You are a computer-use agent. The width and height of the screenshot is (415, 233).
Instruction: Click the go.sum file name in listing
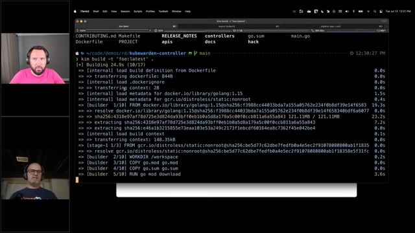256,36
